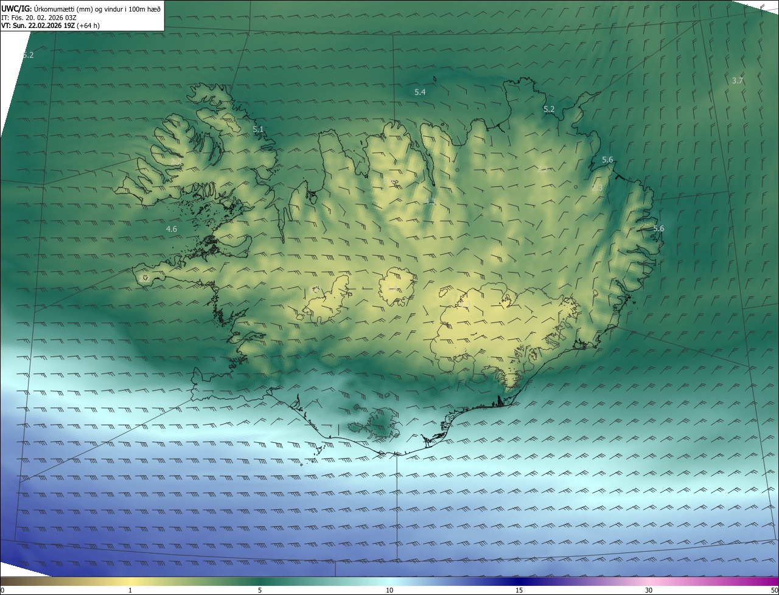Viewport: 779px width, 595px height.
Task: Click the color scale tick labeled 5
Action: [x=260, y=590]
